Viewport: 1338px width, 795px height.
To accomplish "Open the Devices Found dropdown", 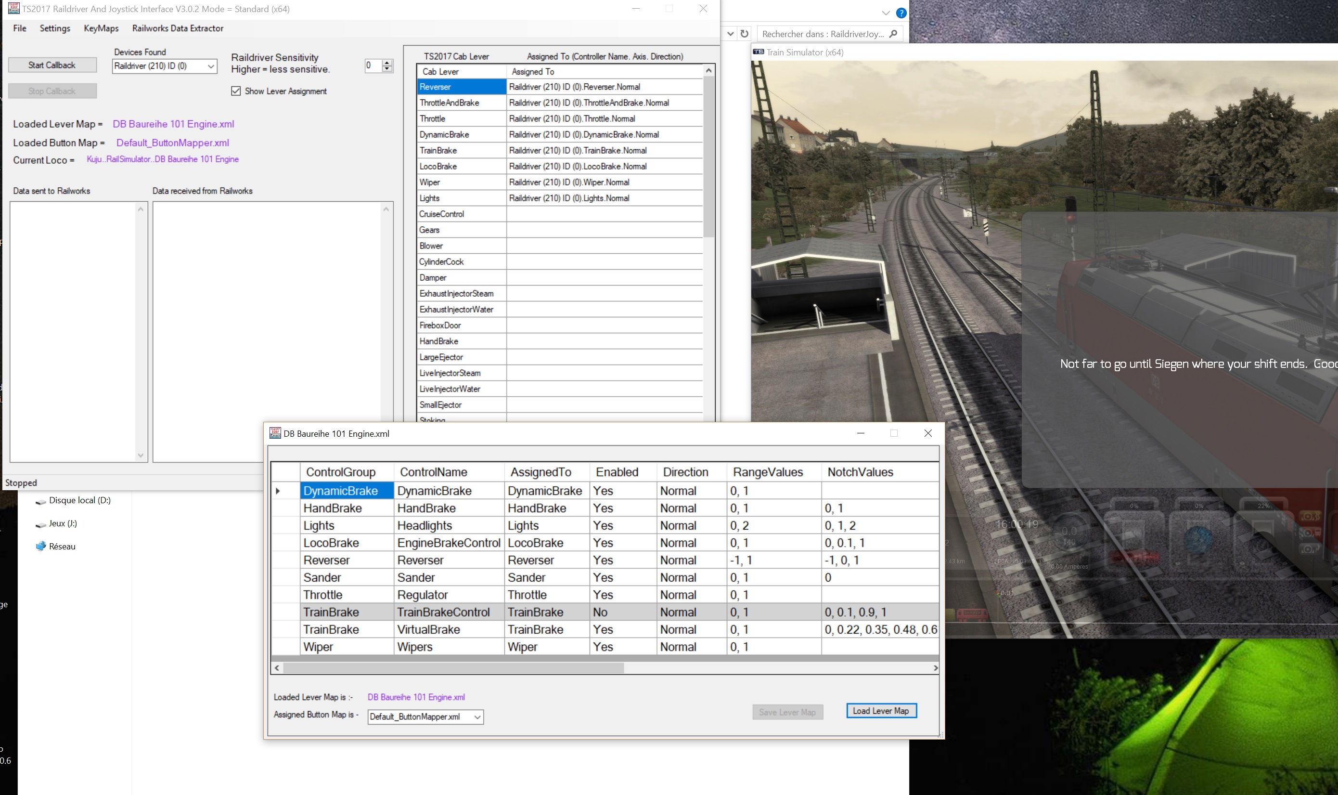I will pos(211,66).
